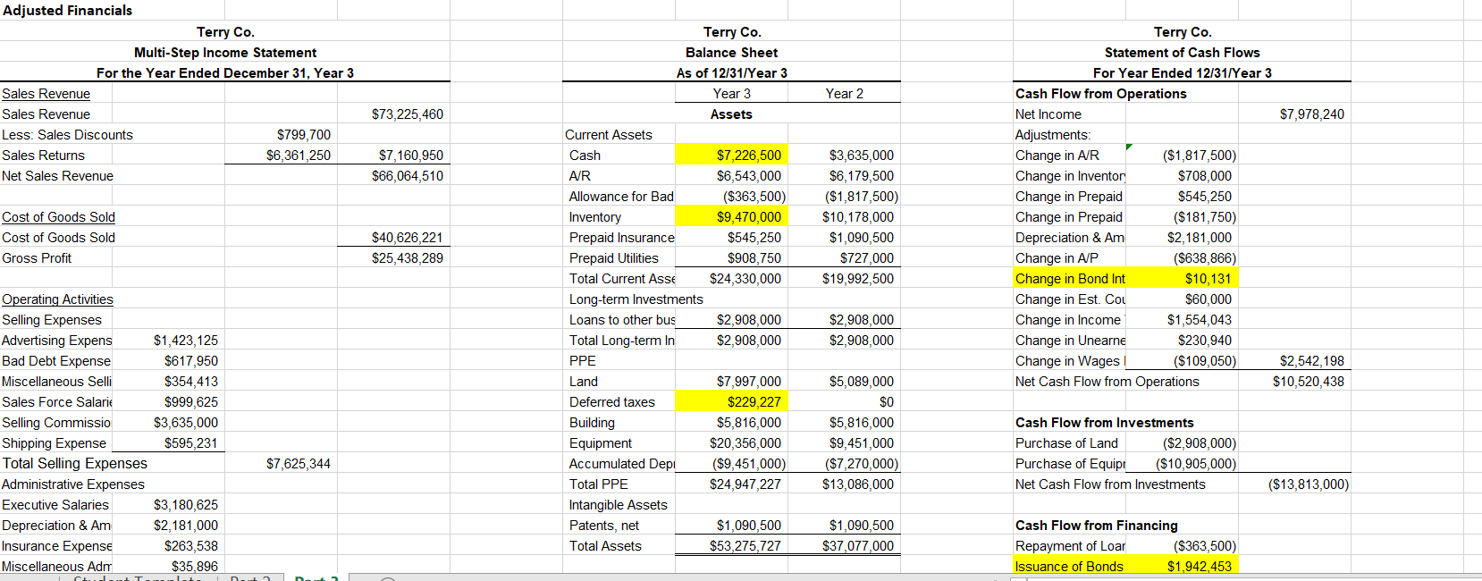Click the Purchase of Equipment value ($10,905,000)
This screenshot has height=581, width=1482.
[x=1196, y=464]
